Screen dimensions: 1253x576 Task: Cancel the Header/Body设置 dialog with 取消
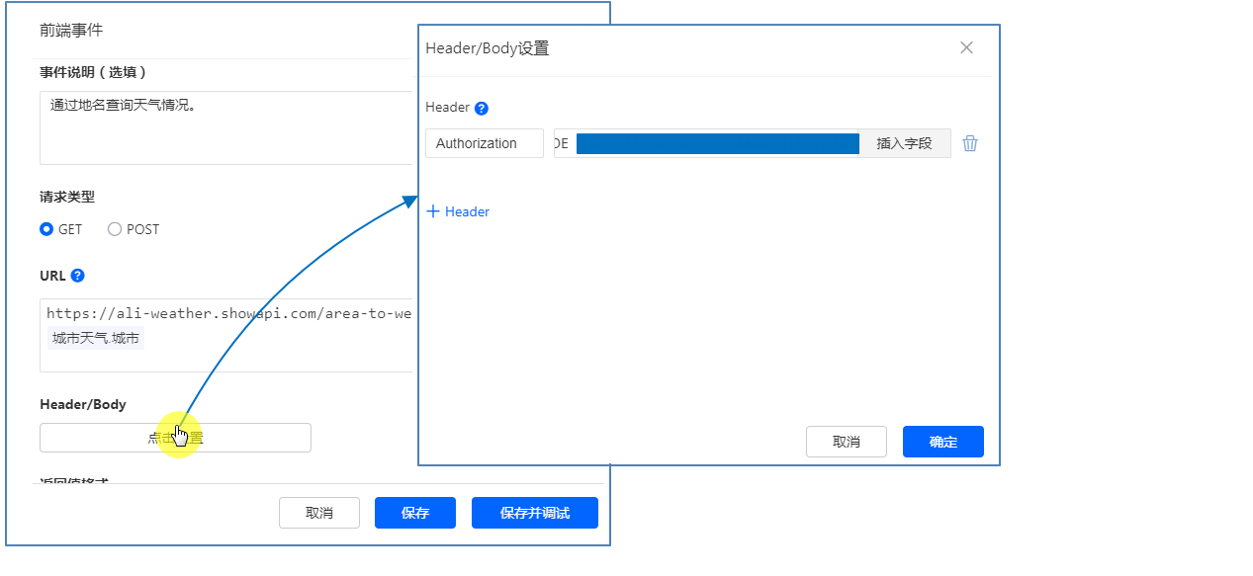pyautogui.click(x=846, y=442)
